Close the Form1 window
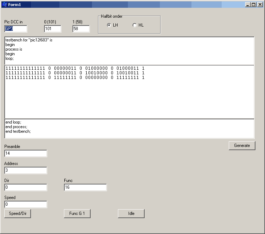Screen dimensions: 265x234 tap(260, 5)
